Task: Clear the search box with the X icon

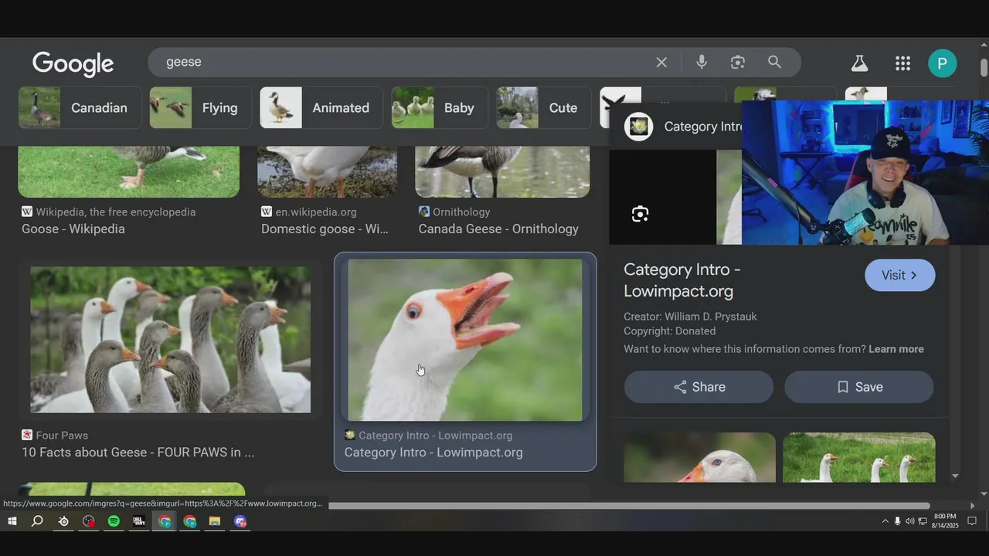Action: click(x=661, y=63)
